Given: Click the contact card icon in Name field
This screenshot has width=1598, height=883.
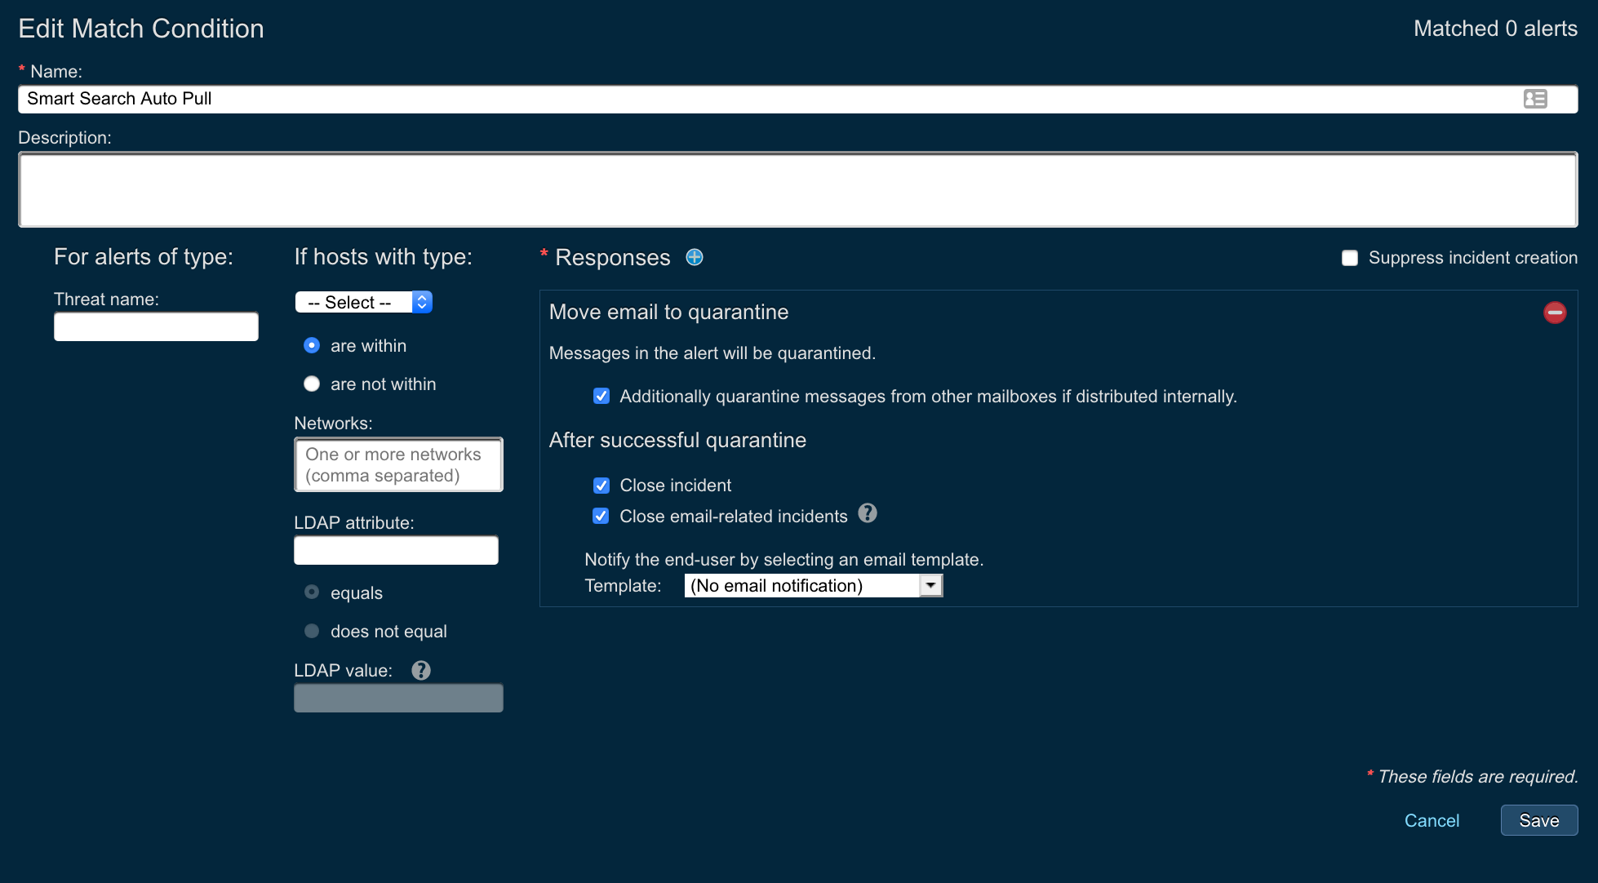Looking at the screenshot, I should [x=1534, y=99].
